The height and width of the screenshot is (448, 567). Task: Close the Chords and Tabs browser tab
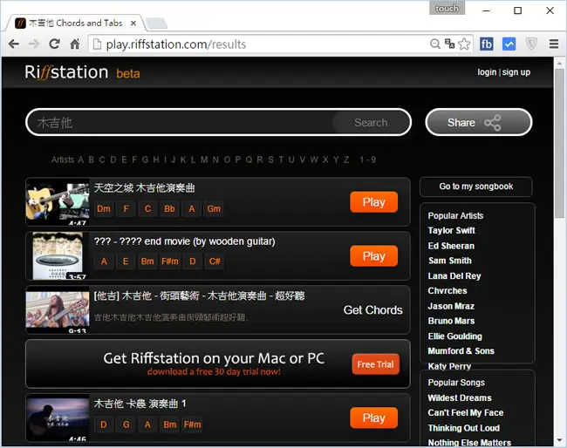click(133, 24)
